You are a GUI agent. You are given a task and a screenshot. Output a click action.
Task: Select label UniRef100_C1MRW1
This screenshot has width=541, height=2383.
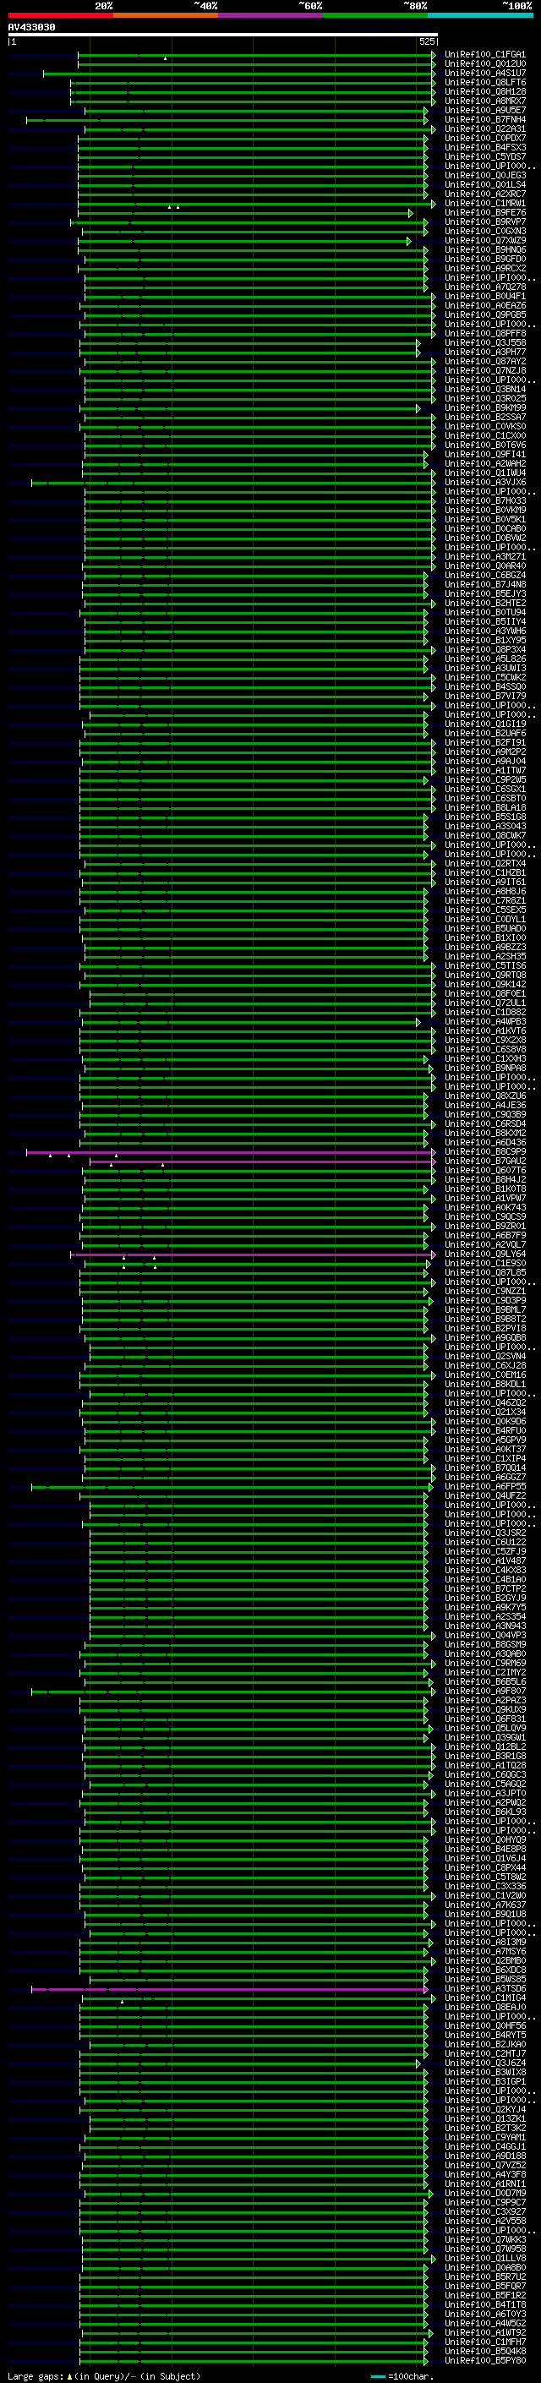[x=484, y=204]
